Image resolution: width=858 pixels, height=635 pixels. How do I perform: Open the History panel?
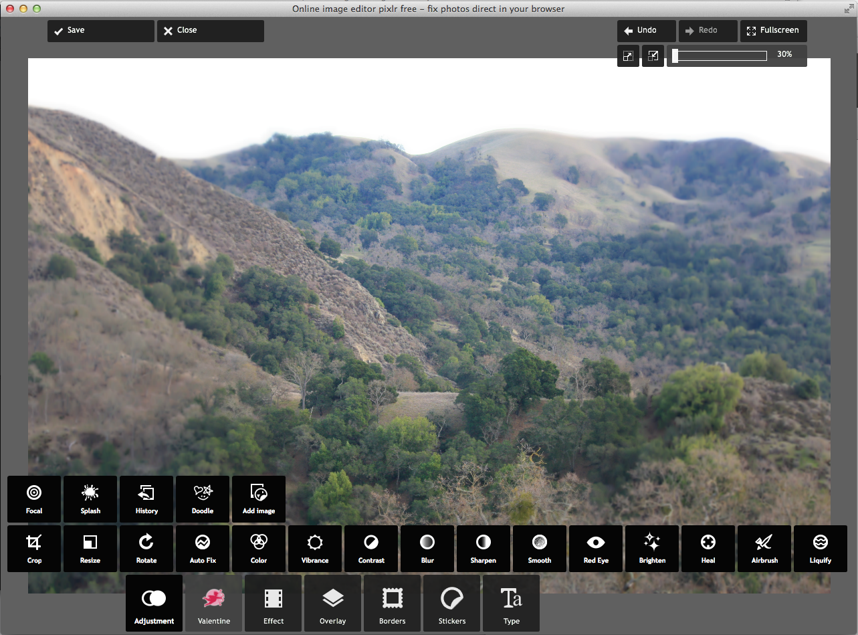tap(146, 499)
